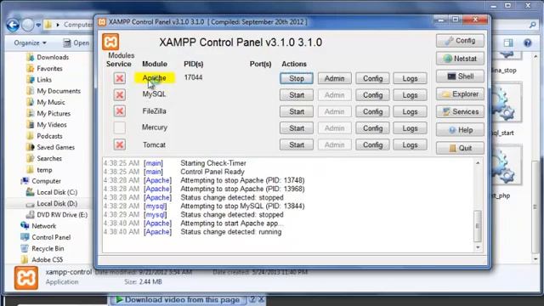View the FileZilla Logs
This screenshot has width=544, height=306.
410,111
